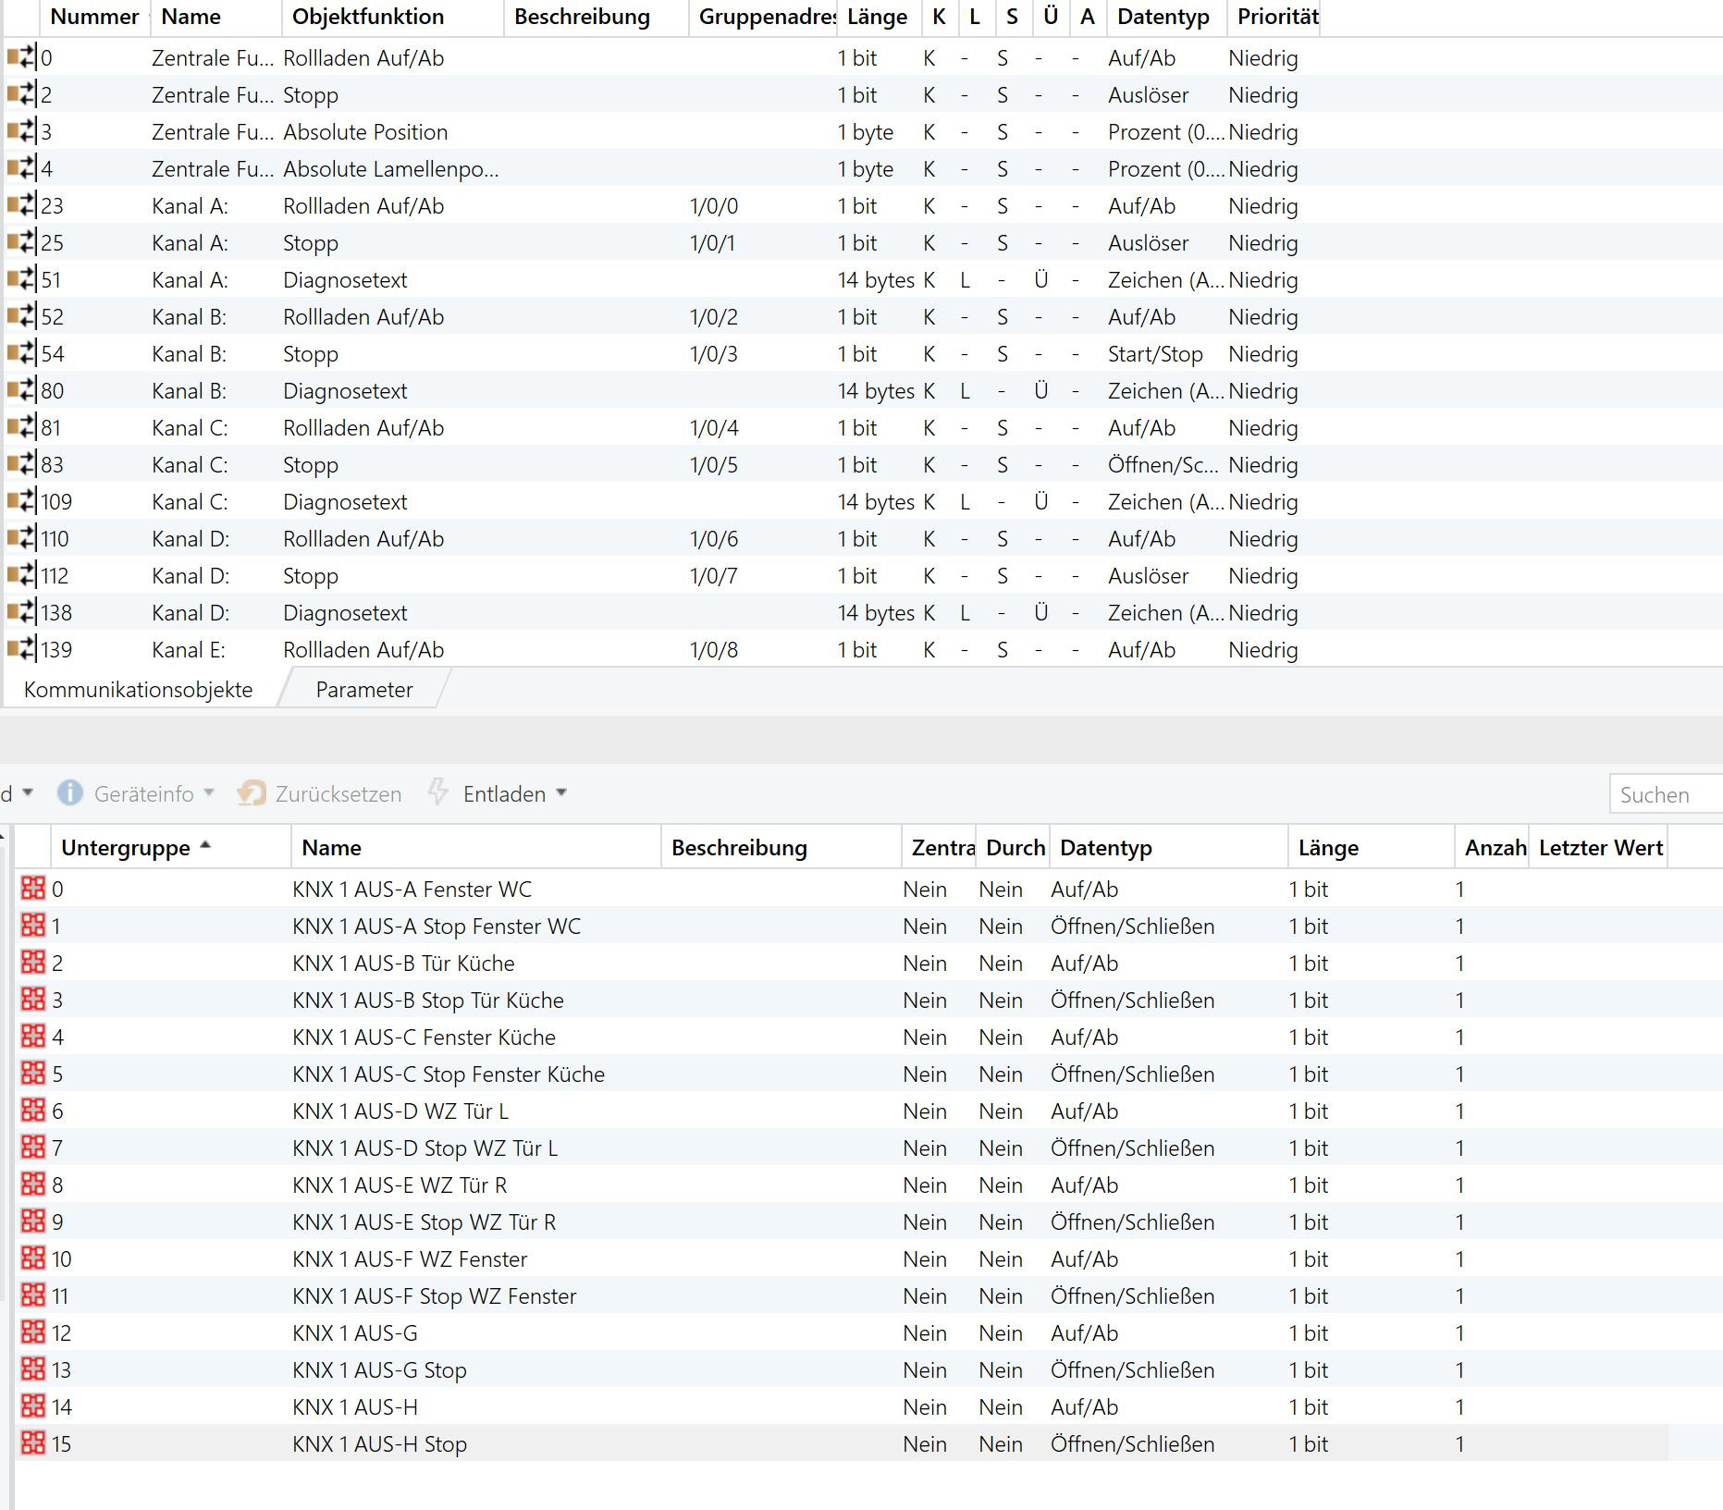The height and width of the screenshot is (1510, 1723).
Task: Click the object icon of row number 83
Action: pos(21,464)
